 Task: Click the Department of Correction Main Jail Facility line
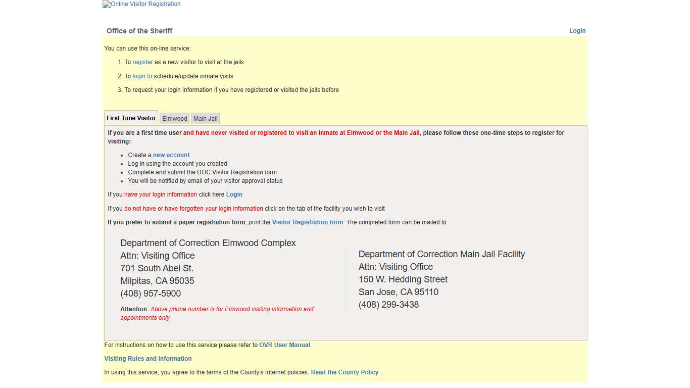tap(441, 254)
